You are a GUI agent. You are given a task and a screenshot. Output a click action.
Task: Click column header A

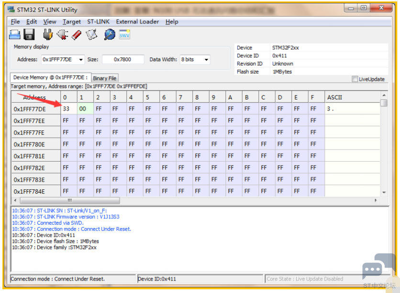pos(234,98)
